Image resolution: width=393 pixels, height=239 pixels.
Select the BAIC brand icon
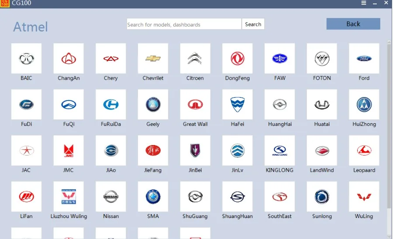pyautogui.click(x=26, y=59)
